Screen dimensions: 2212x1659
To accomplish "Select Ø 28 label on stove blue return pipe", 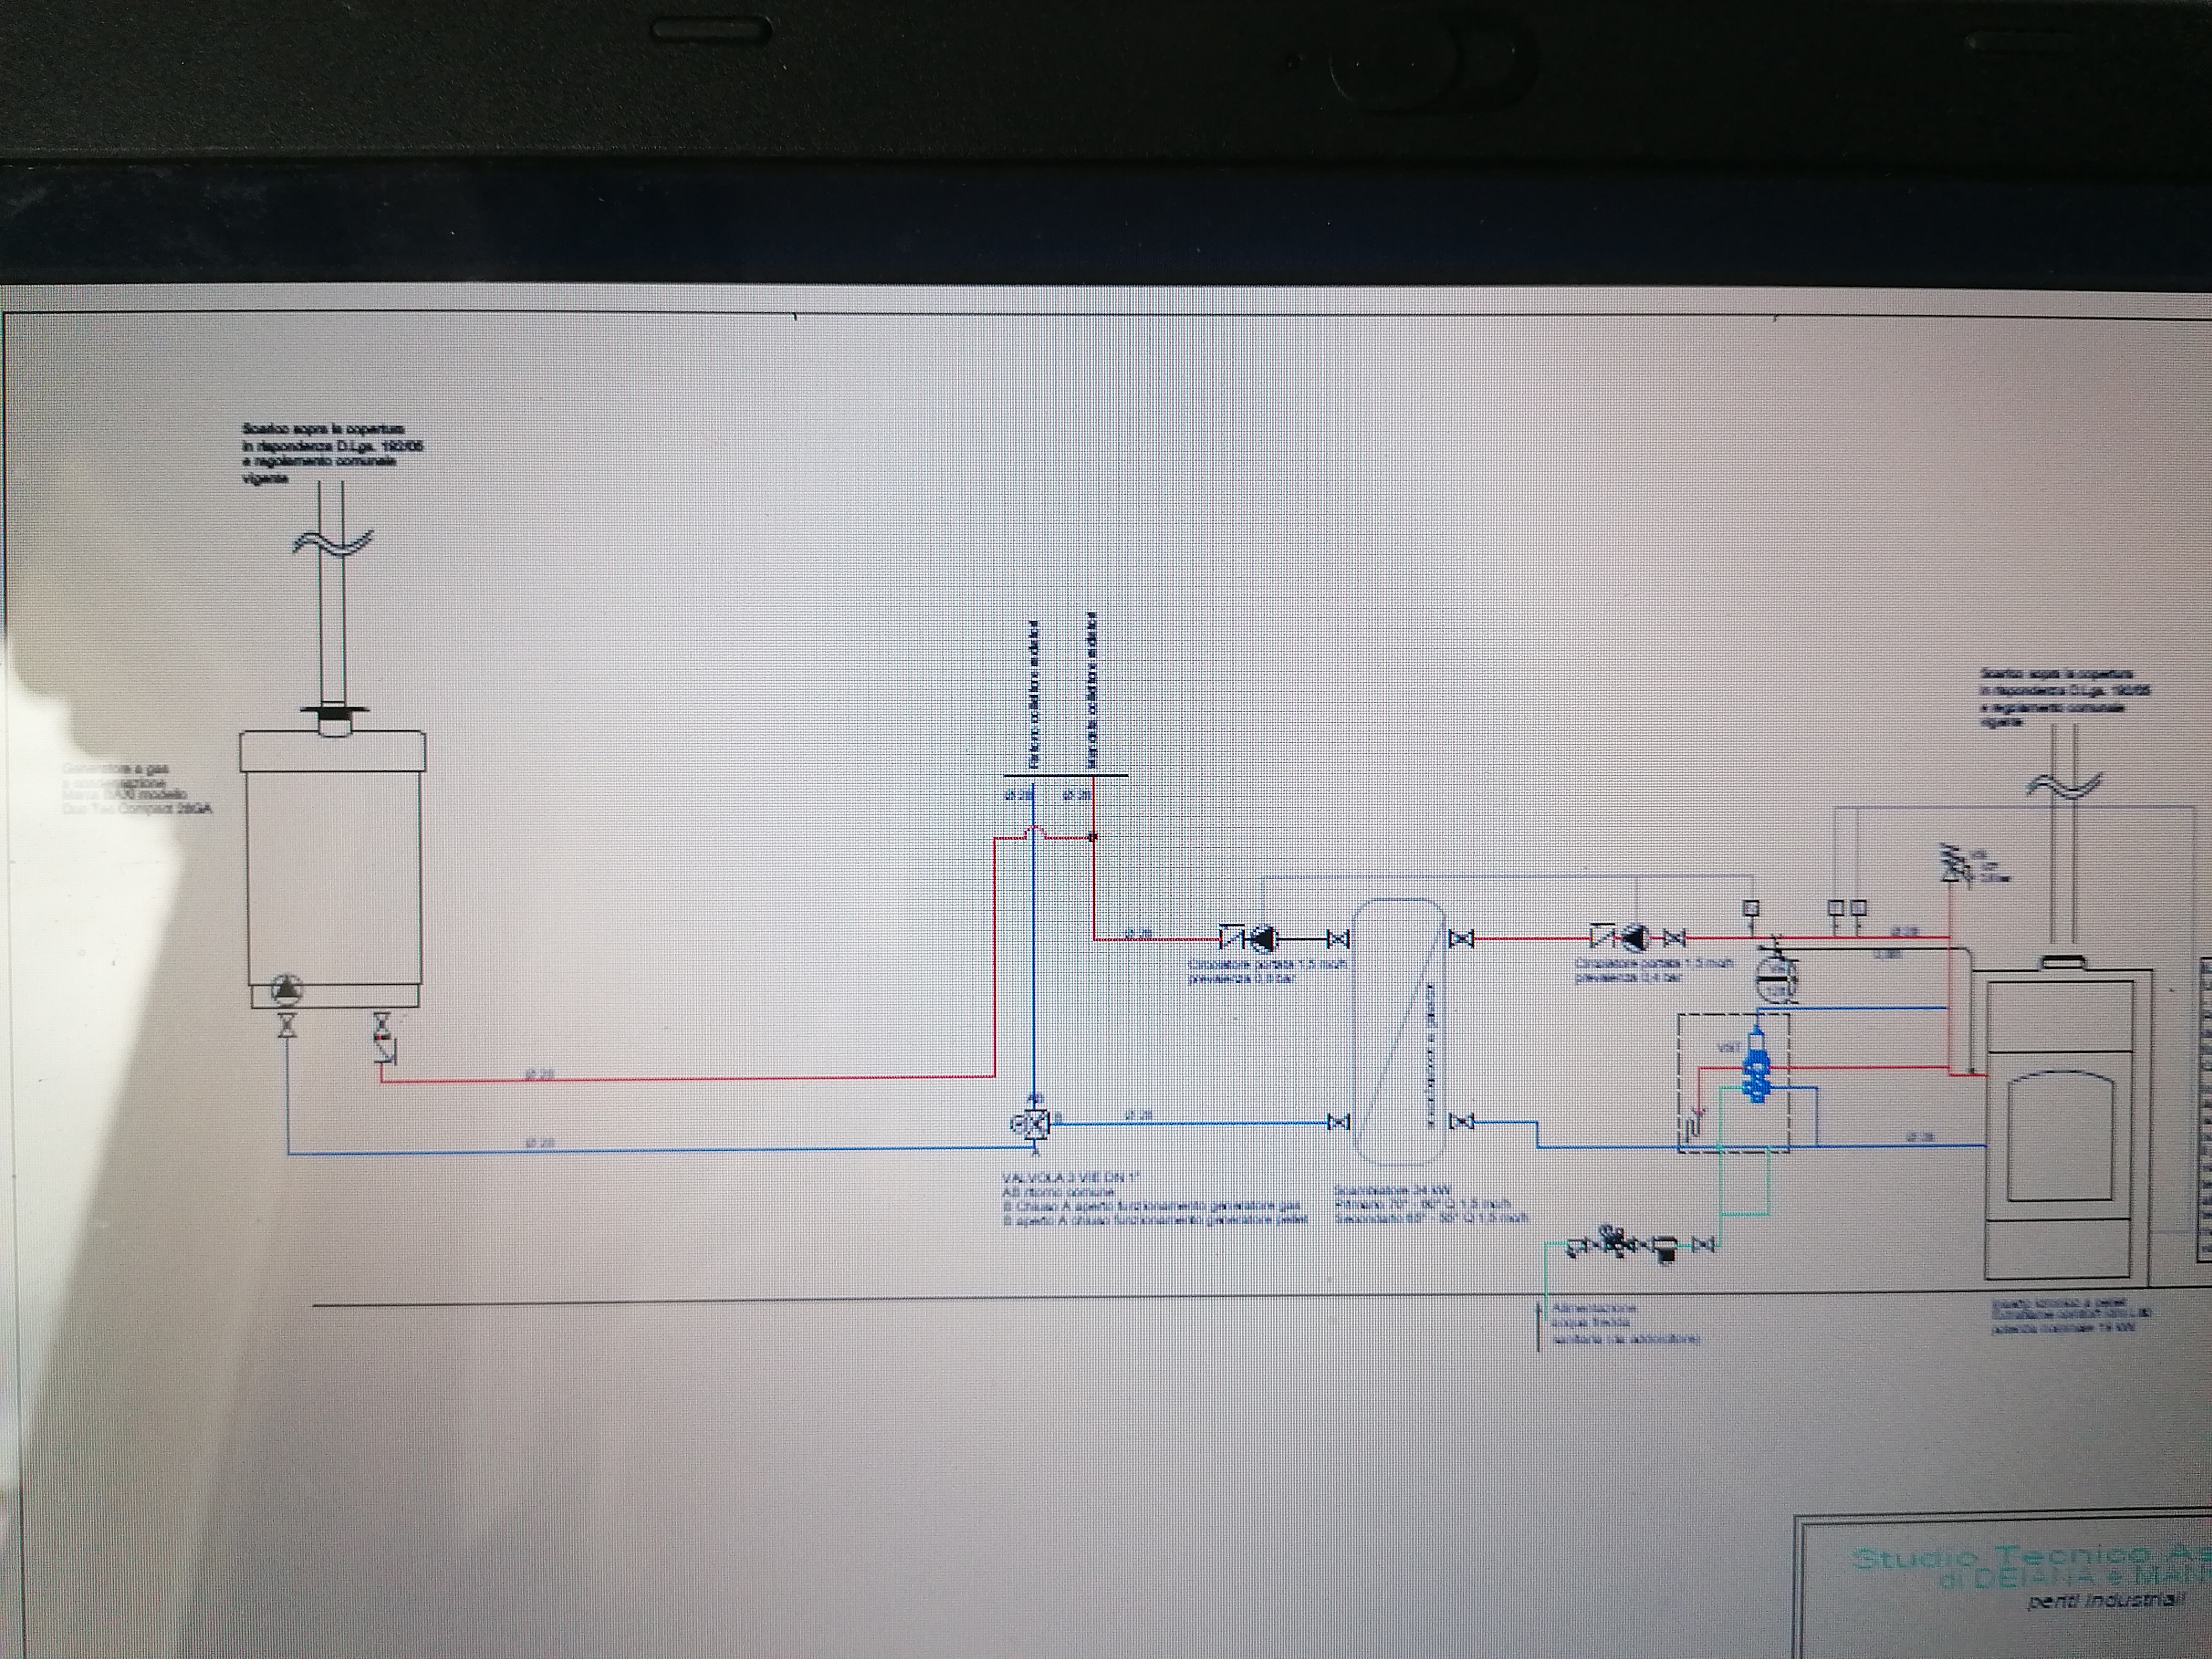I will (1920, 1137).
